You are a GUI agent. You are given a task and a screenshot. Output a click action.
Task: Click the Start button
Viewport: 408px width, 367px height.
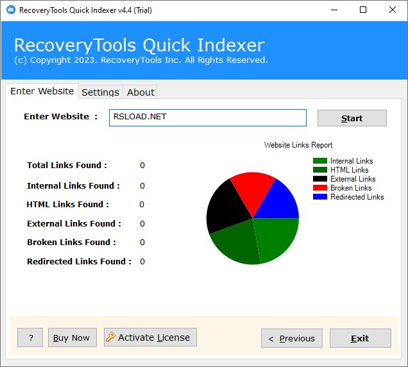click(352, 118)
